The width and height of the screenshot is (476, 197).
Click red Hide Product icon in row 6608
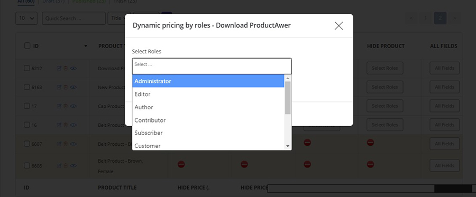coord(370,164)
